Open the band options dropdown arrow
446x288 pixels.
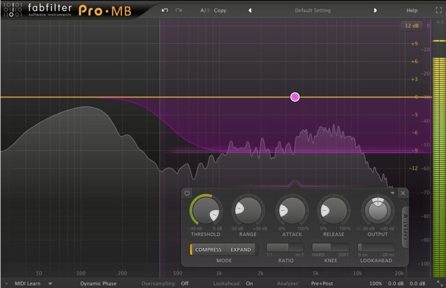[392, 193]
